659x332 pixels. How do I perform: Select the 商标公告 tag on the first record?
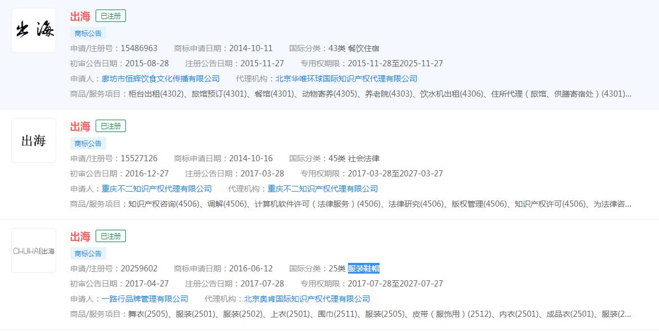coord(87,33)
